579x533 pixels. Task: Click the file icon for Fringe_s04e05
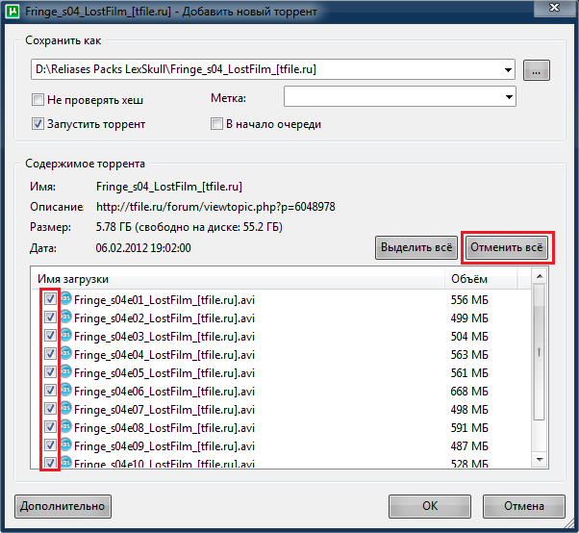66,373
